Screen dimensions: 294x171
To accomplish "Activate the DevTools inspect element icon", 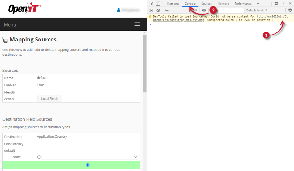I will (151, 4).
